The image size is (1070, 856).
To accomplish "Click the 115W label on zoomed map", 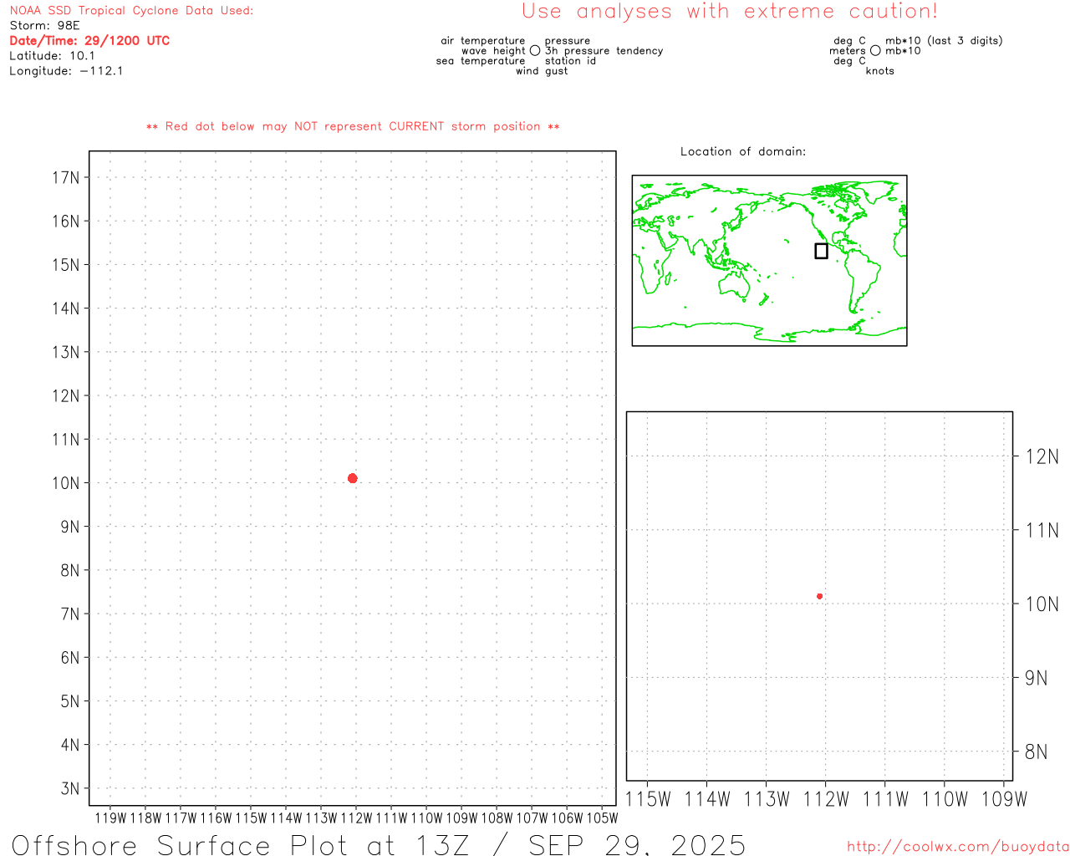I will [648, 799].
